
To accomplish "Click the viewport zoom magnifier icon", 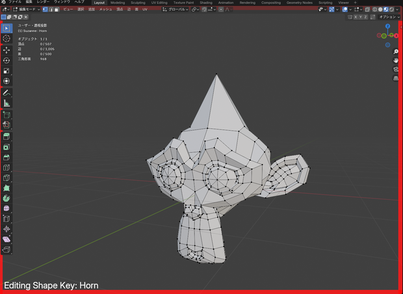I will [x=396, y=51].
